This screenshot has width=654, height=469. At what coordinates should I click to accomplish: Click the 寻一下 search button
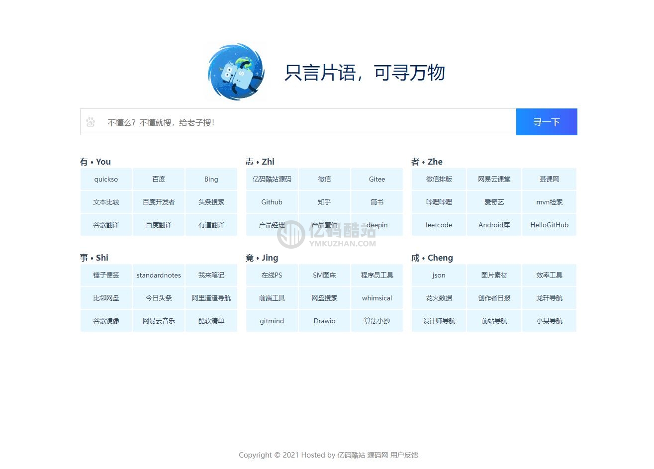pos(547,122)
